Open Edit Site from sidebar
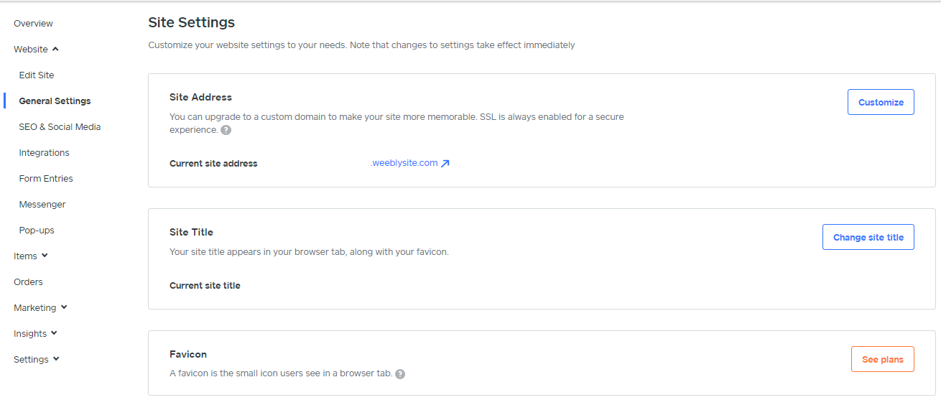941x400 pixels. tap(37, 75)
